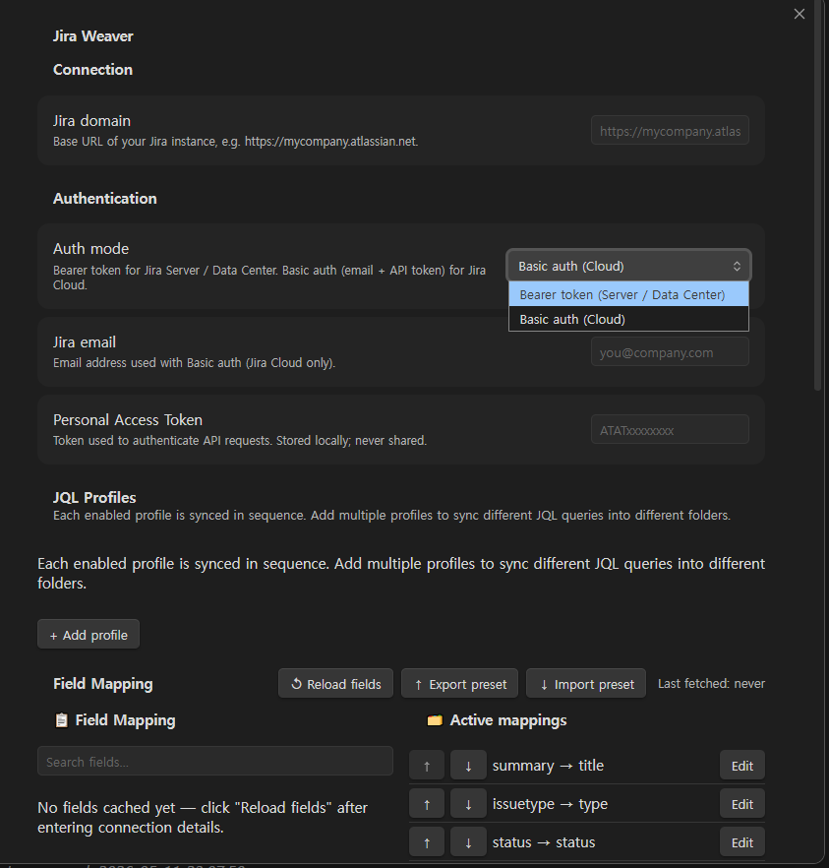829x868 pixels.
Task: Move status → status mapping down
Action: pos(468,842)
